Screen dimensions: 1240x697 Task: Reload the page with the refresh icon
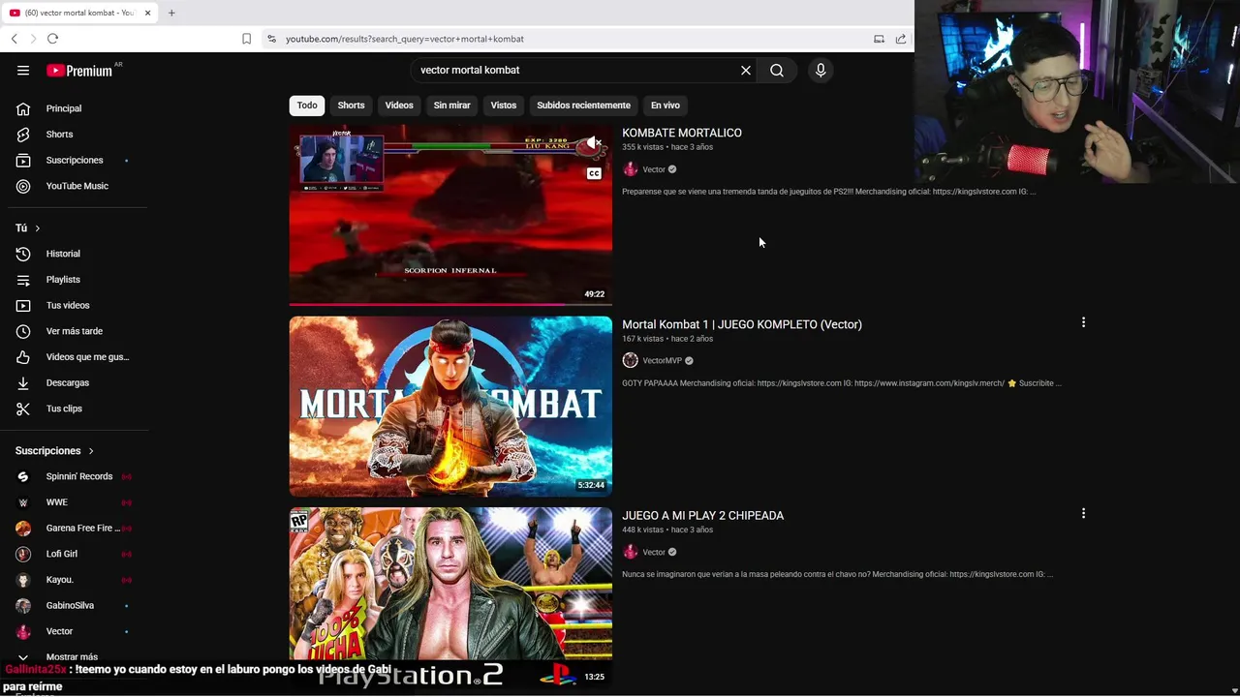point(52,39)
